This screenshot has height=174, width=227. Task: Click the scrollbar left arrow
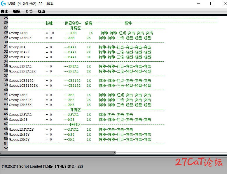tap(1, 152)
